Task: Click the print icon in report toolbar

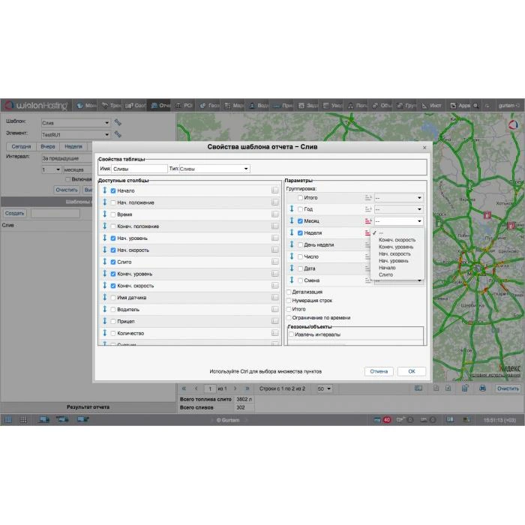Action: (482, 388)
